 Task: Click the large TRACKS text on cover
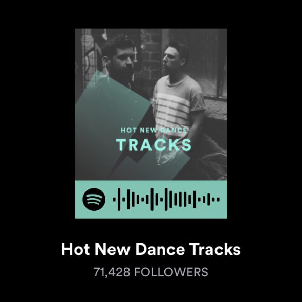(x=154, y=145)
